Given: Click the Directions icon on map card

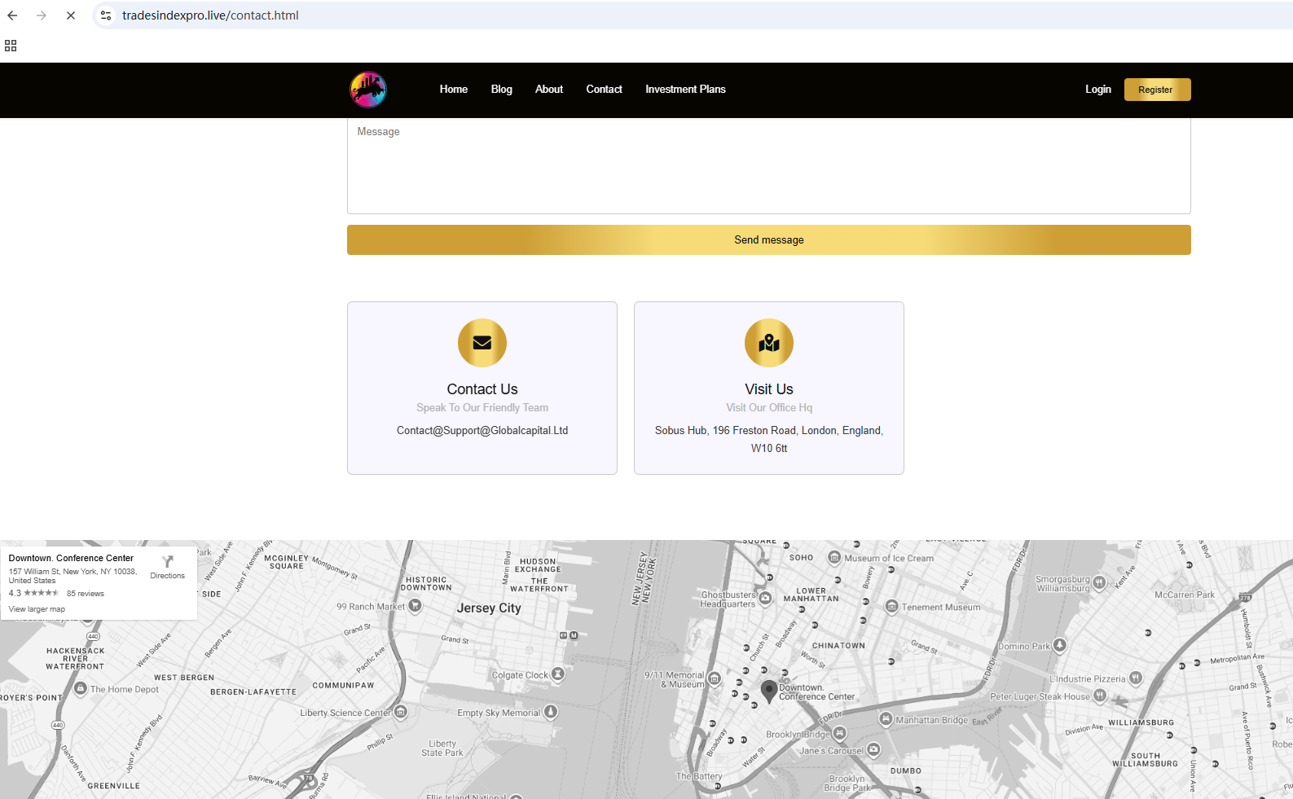Looking at the screenshot, I should [x=168, y=561].
